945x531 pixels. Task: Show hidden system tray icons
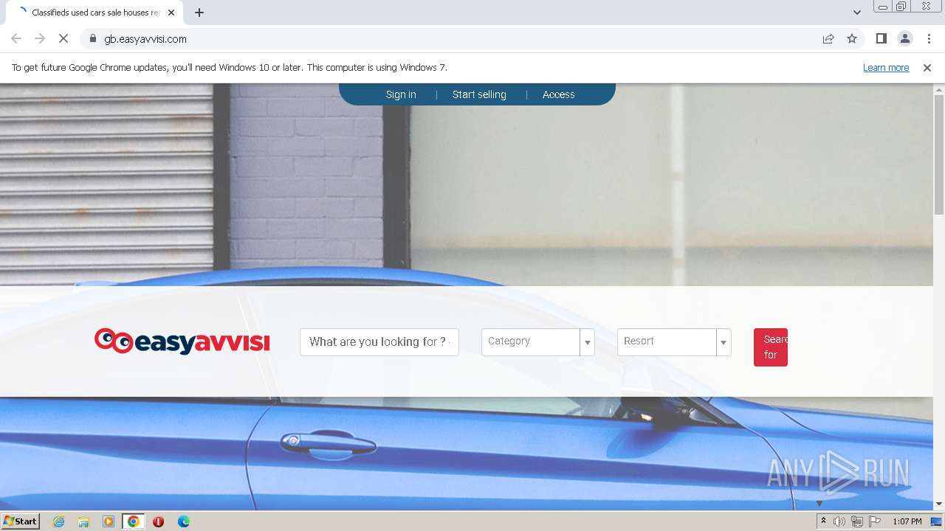(823, 521)
